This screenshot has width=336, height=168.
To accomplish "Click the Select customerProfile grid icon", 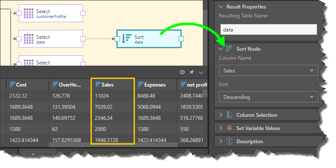I will (x=29, y=13).
